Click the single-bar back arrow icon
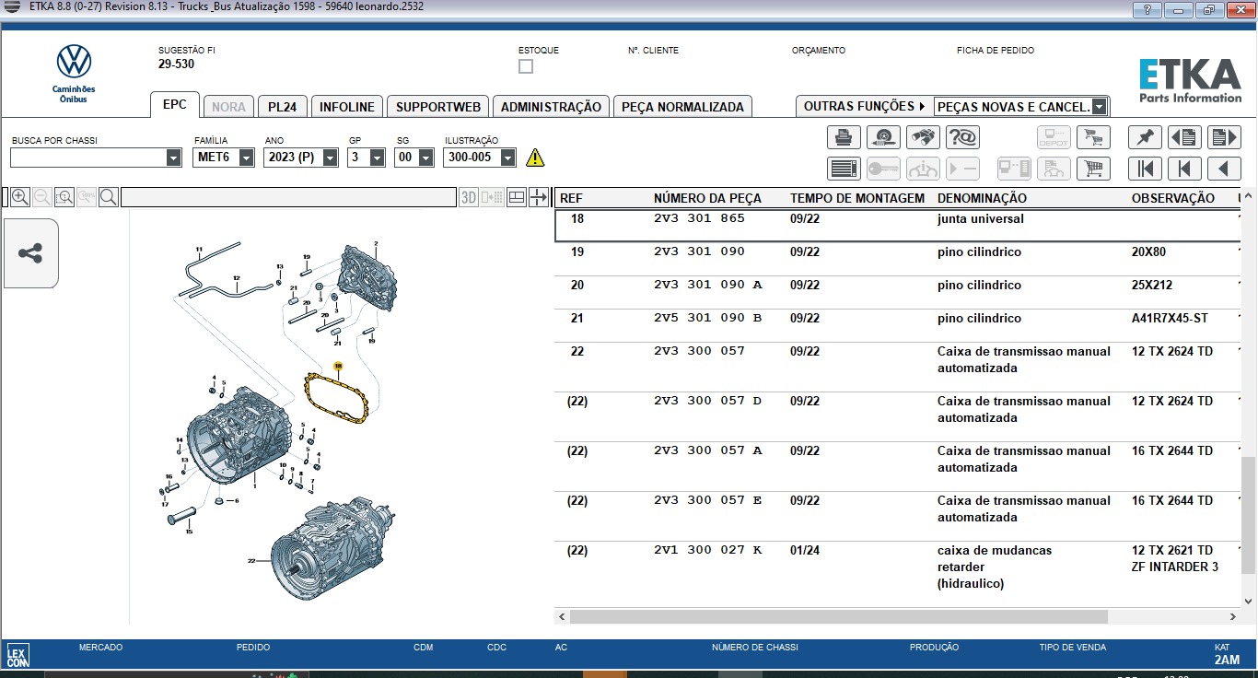 click(x=1184, y=169)
